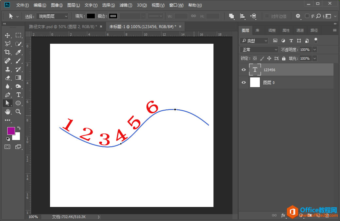The width and height of the screenshot is (340, 221).
Task: Select the Ellipse shape tool
Action: click(18, 103)
